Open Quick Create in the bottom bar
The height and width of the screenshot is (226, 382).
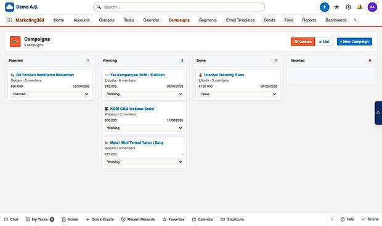pyautogui.click(x=100, y=219)
